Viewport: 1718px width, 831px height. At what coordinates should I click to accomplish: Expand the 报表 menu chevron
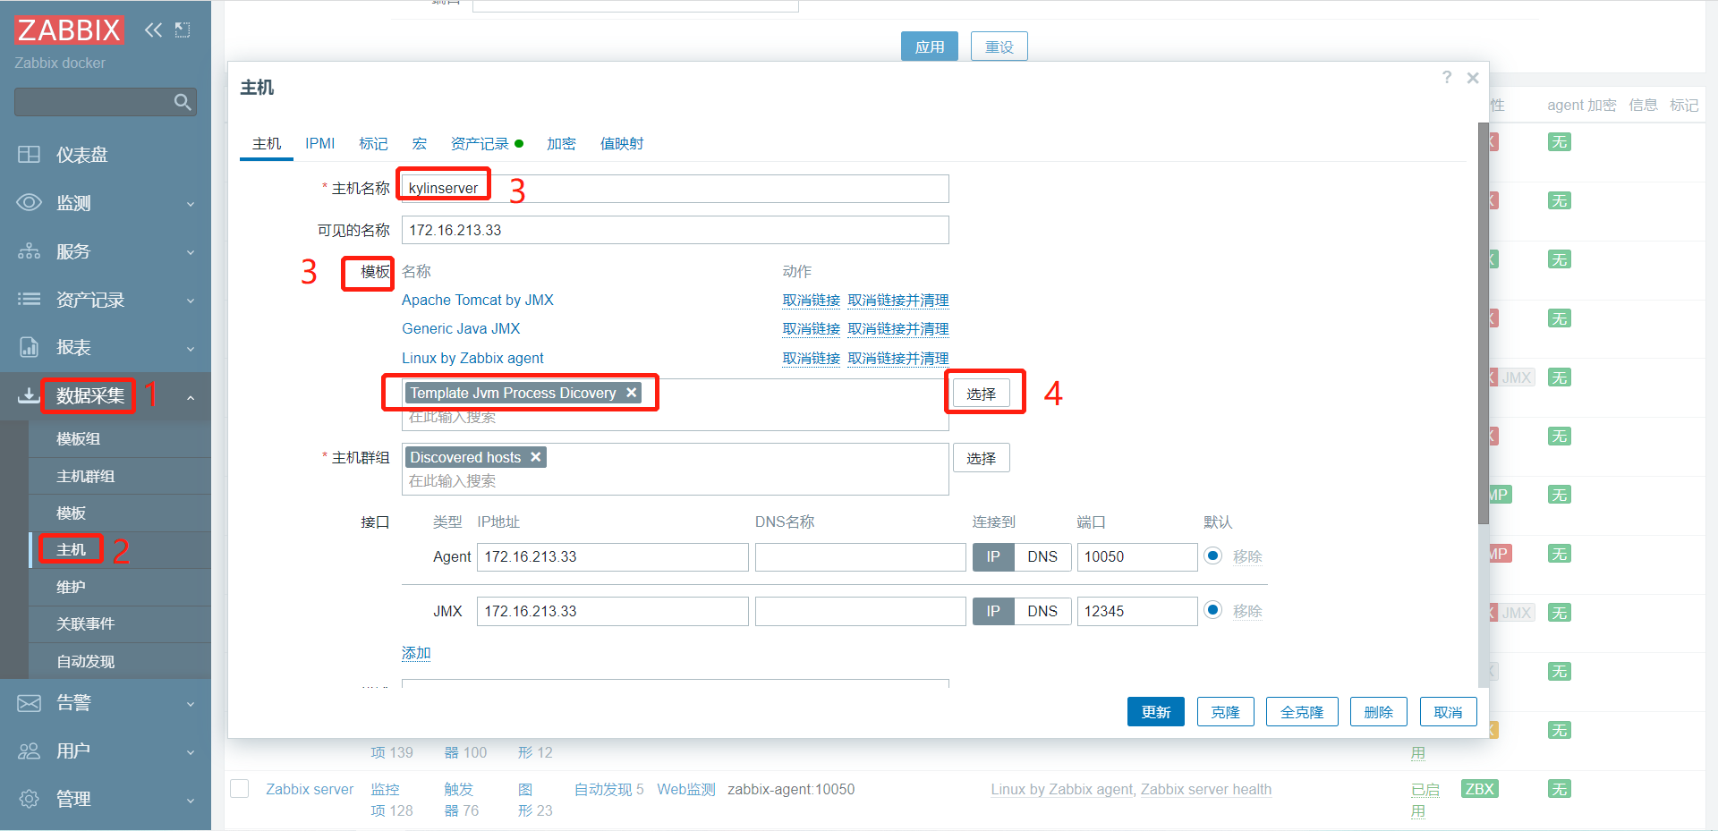coord(191,348)
